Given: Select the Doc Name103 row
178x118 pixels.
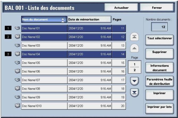Looking at the screenshot, I should [74, 45].
